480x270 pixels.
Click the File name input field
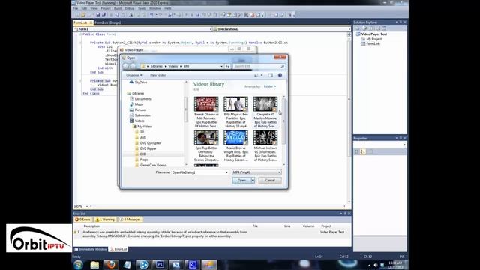198,172
